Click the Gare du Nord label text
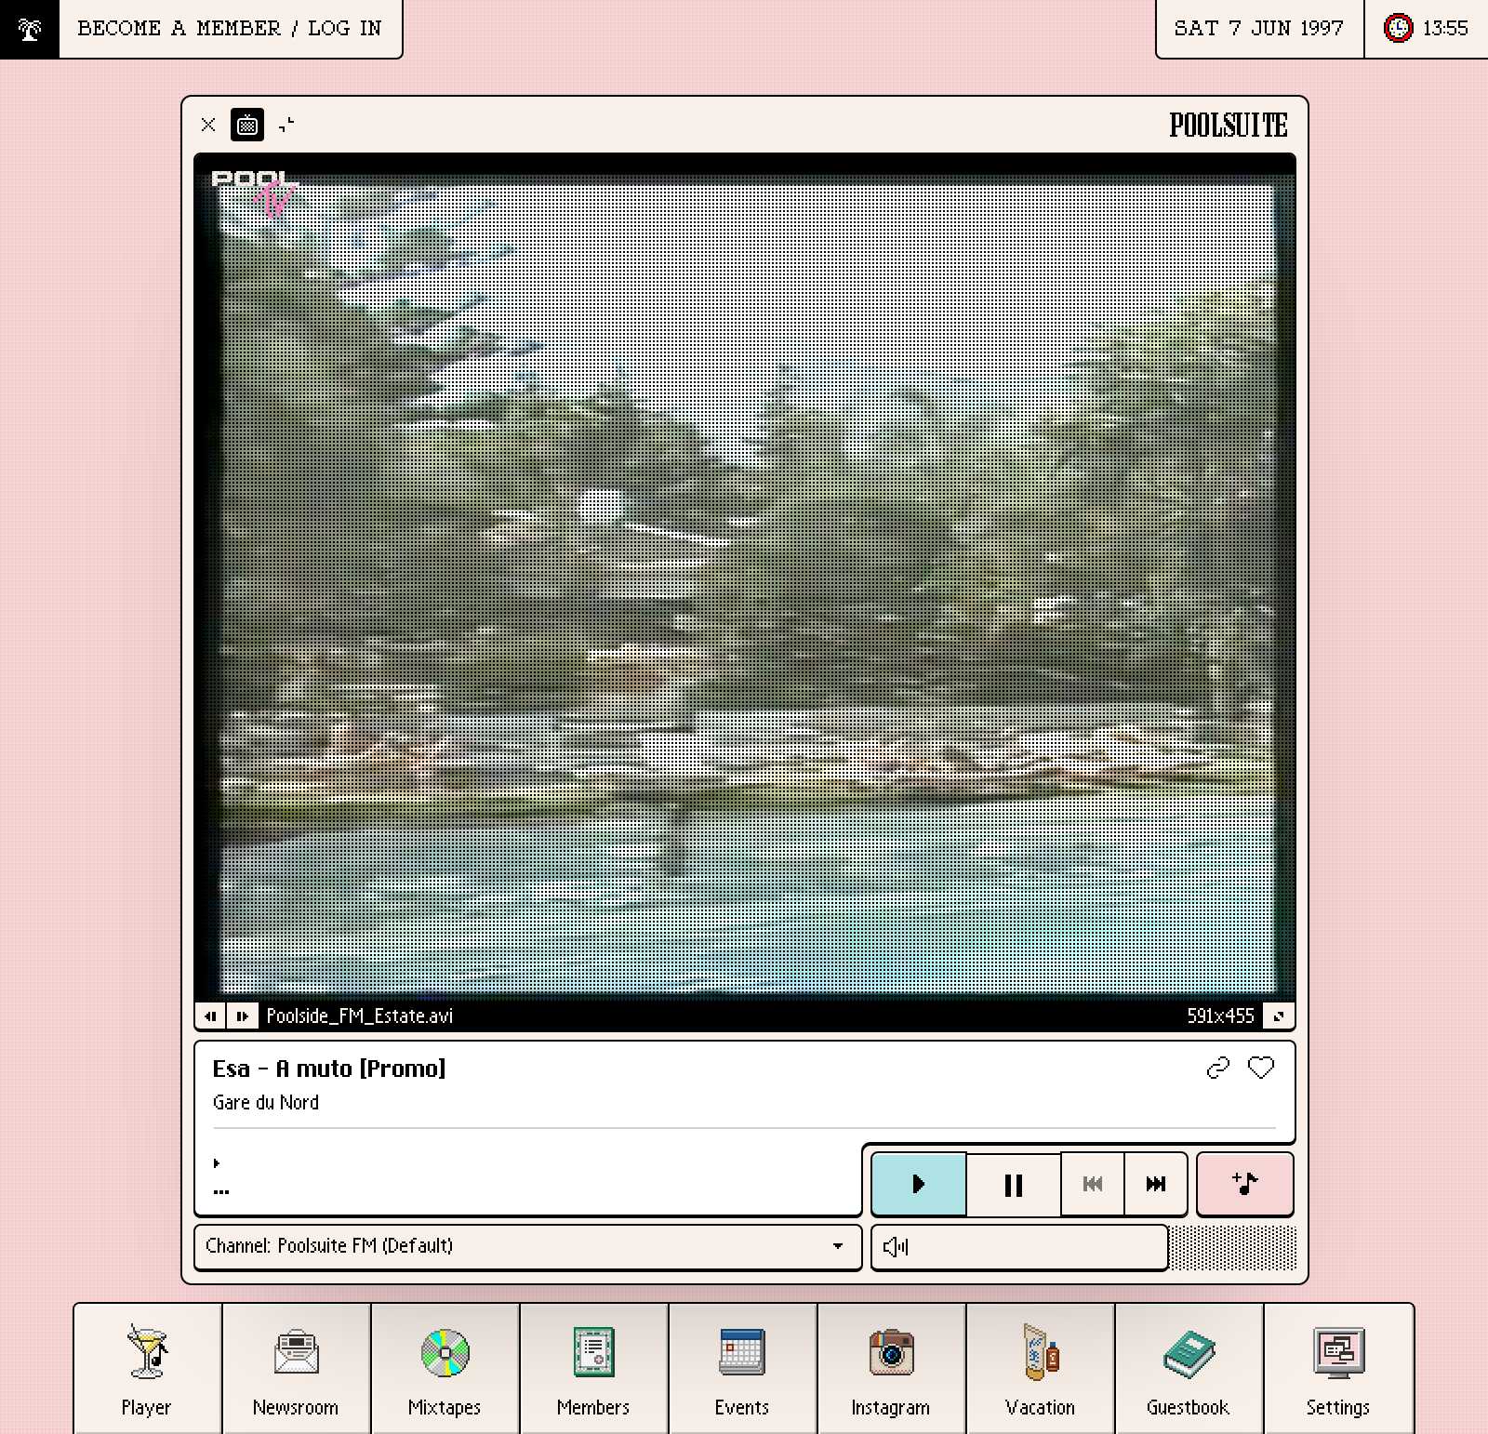Screen dimensions: 1488x1434 click(266, 1102)
